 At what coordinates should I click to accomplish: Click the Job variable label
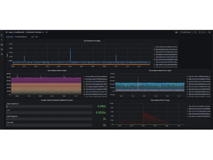[x=32, y=37]
